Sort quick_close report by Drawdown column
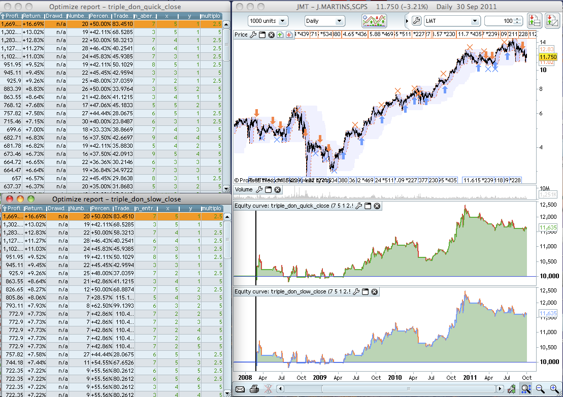 (56, 16)
